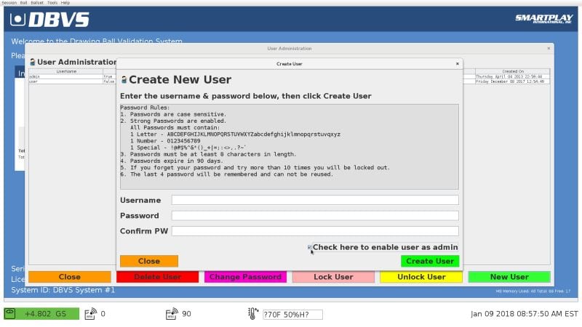Open the Ballset menu
Image resolution: width=582 pixels, height=327 pixels.
click(37, 3)
